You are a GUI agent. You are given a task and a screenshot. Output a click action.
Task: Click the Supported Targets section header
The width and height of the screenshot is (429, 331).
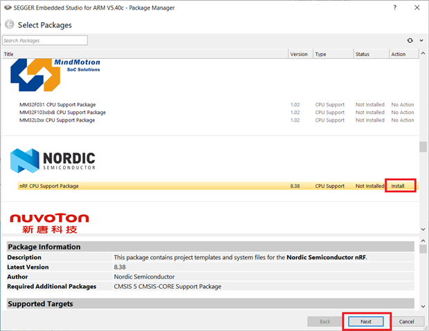(210, 303)
